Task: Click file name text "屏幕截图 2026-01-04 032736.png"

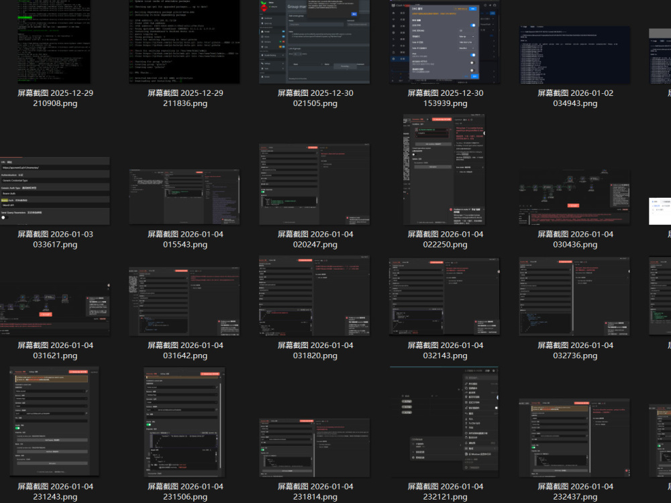Action: (576, 350)
